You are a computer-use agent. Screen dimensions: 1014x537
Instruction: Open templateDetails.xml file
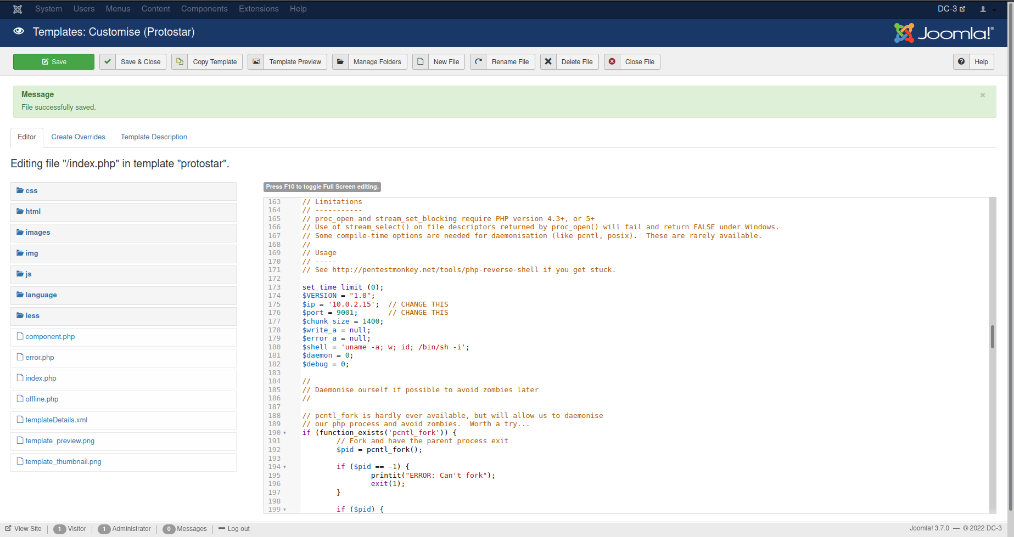(x=124, y=420)
